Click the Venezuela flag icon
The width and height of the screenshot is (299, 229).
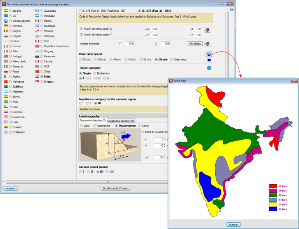tap(37, 56)
